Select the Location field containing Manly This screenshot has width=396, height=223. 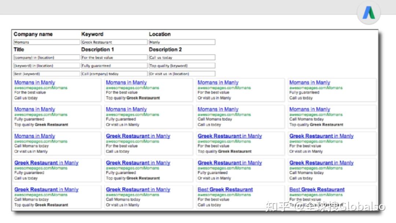[181, 42]
